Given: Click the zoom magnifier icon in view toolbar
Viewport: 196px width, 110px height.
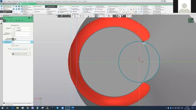Looking at the screenshot, I should (x=83, y=16).
